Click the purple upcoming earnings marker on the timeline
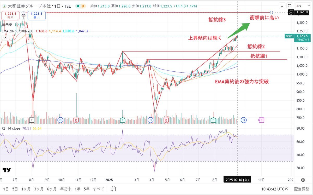The width and height of the screenshot is (313, 195). click(261, 120)
